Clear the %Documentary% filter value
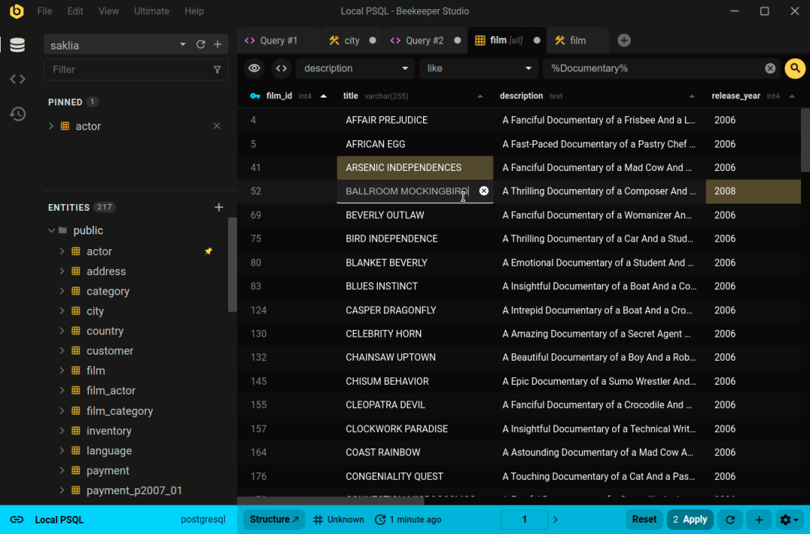This screenshot has height=534, width=810. (770, 68)
